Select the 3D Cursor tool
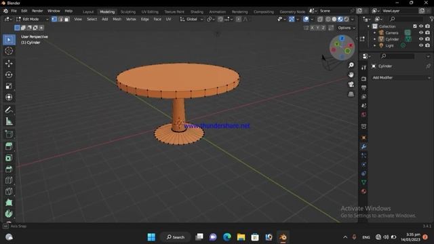This screenshot has width=434, height=244. 9,51
